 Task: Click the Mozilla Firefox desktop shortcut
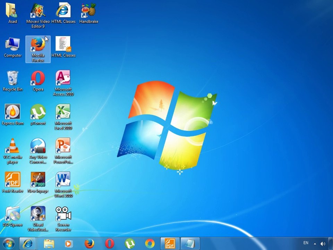coord(38,49)
